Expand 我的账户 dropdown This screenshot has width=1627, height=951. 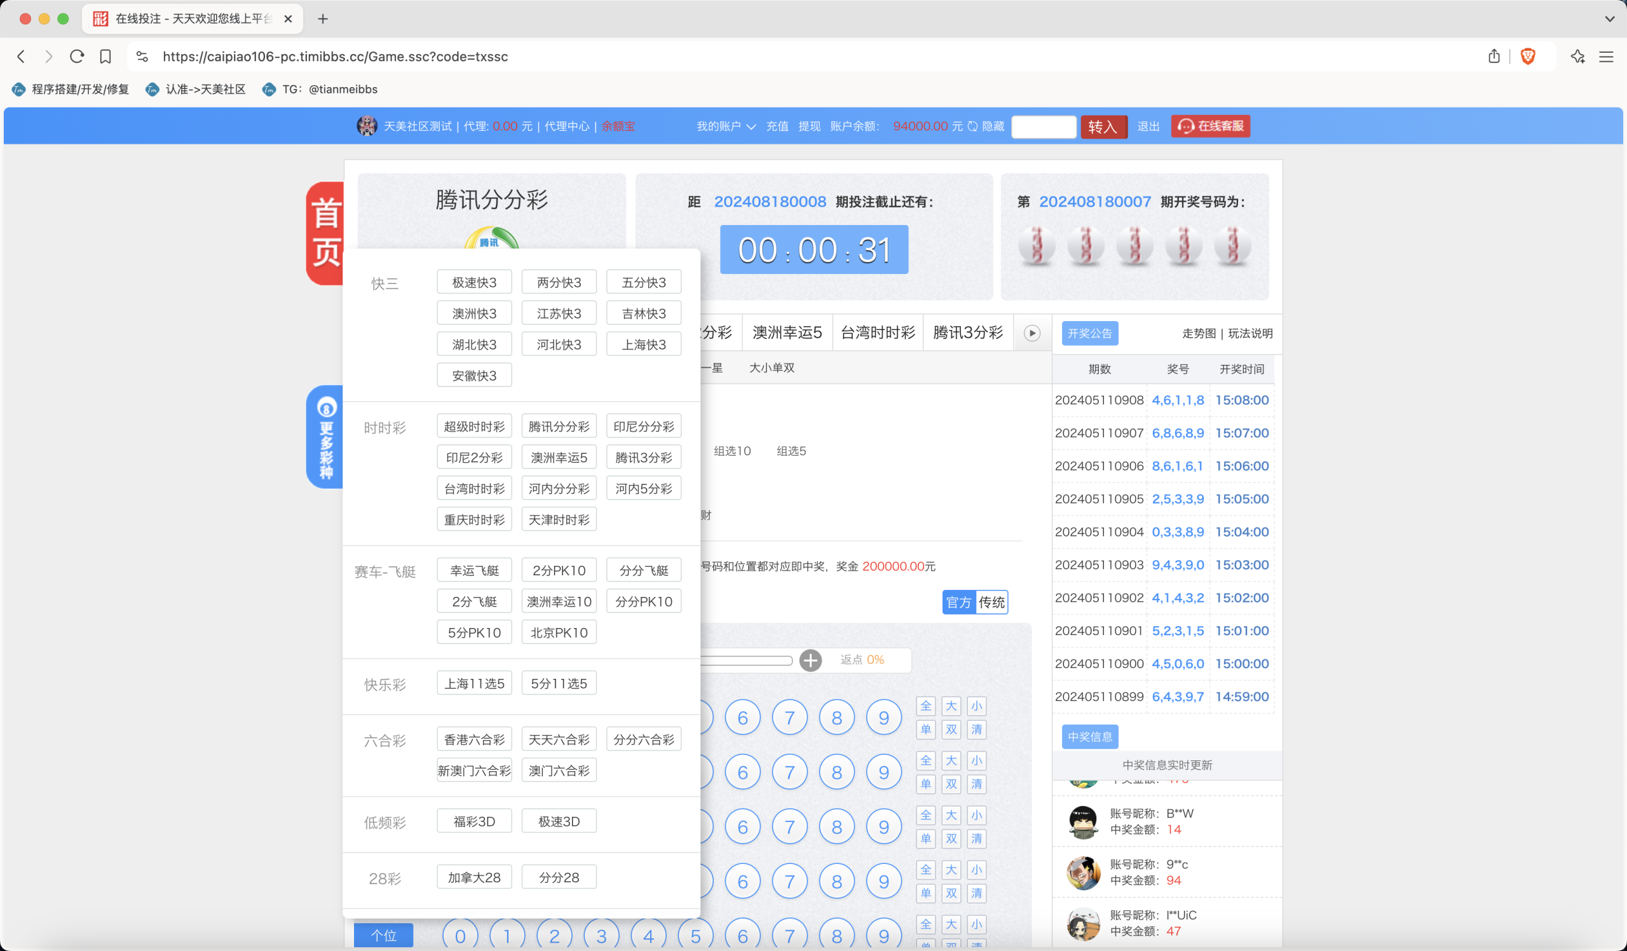[726, 126]
